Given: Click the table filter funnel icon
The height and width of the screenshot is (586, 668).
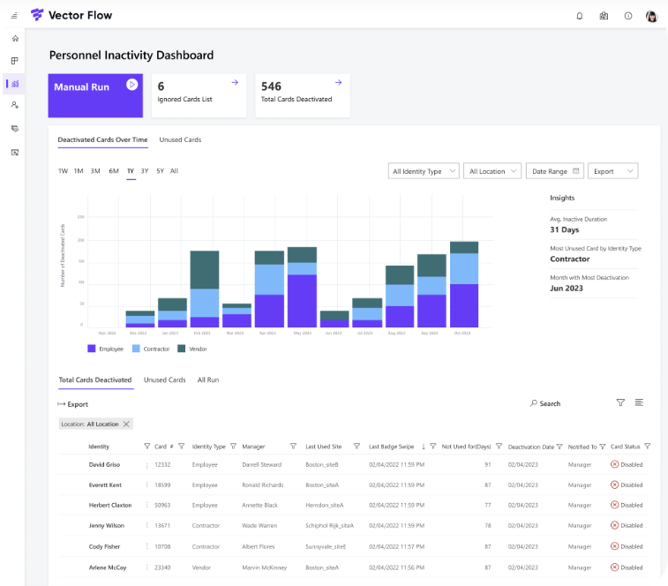Looking at the screenshot, I should (620, 402).
